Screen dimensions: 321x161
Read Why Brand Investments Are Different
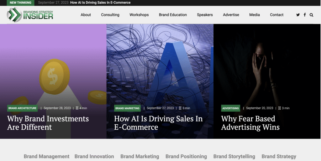tap(48, 123)
